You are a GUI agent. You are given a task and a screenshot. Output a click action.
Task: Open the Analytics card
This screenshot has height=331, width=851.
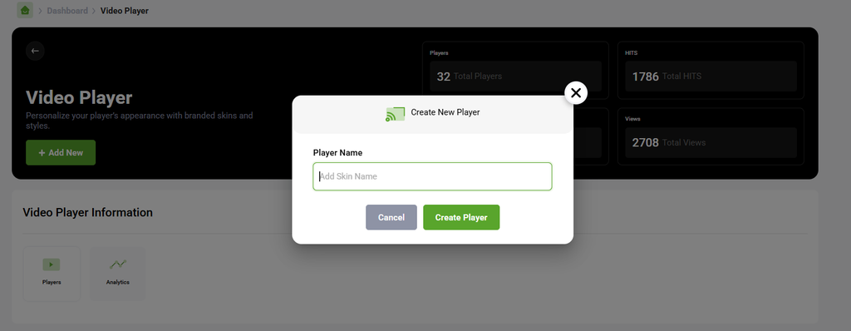(x=118, y=274)
